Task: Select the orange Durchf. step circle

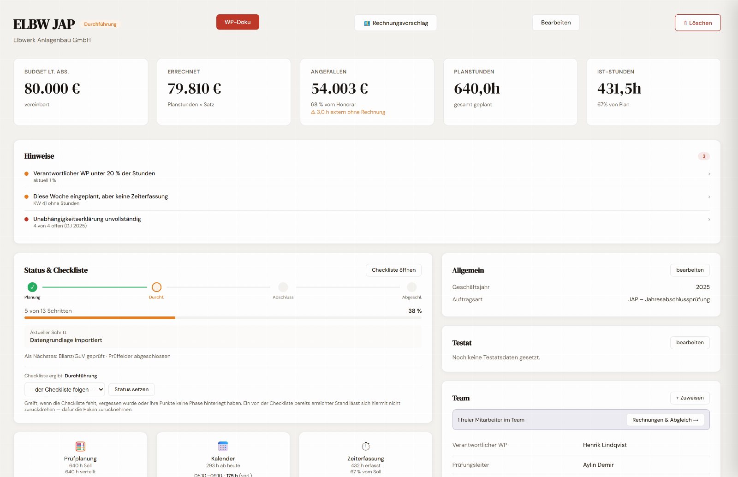Action: (156, 287)
